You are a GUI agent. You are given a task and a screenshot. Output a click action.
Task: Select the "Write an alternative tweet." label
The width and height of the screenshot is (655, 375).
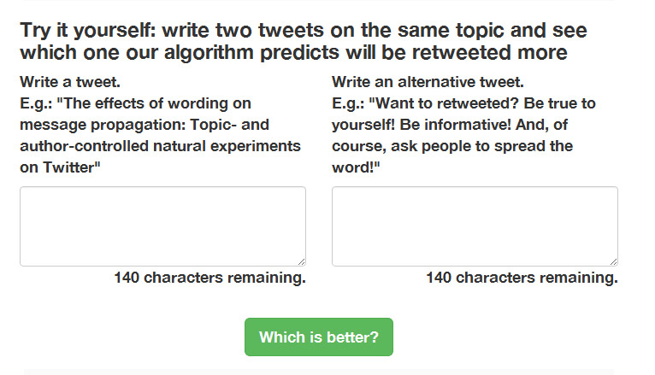click(428, 83)
